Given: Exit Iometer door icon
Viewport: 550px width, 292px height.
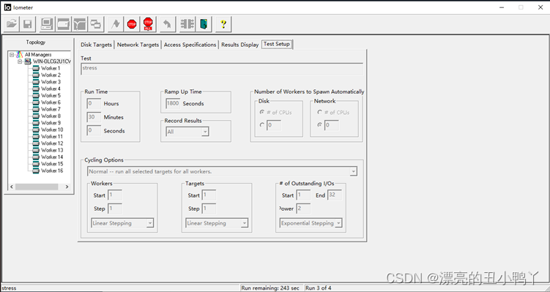Looking at the screenshot, I should pos(204,24).
